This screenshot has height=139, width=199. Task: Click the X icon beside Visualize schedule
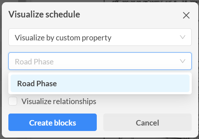coord(186,15)
